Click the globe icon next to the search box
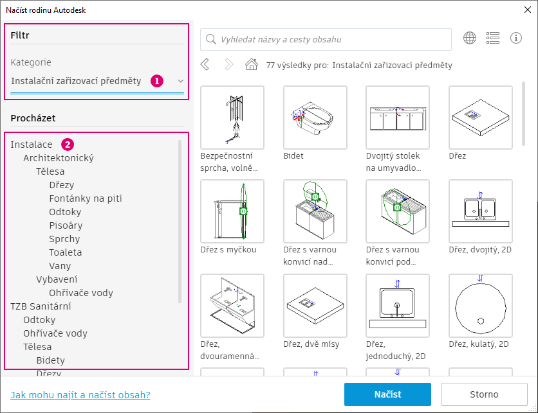 click(470, 38)
